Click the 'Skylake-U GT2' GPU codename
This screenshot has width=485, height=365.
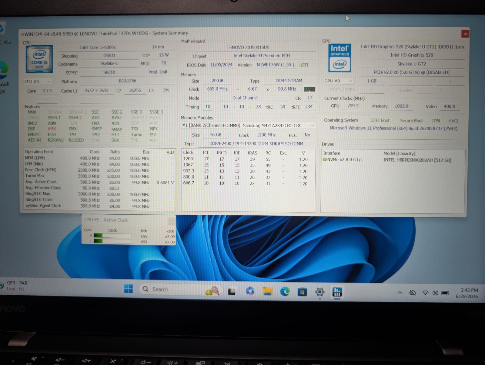[412, 64]
